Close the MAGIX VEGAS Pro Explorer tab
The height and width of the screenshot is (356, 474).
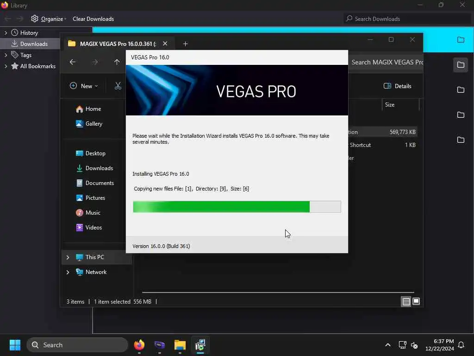point(165,44)
